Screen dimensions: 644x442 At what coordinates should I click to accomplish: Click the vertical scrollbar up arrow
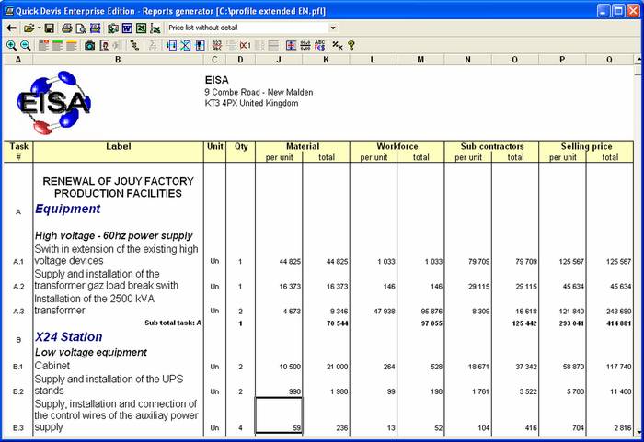(638, 60)
